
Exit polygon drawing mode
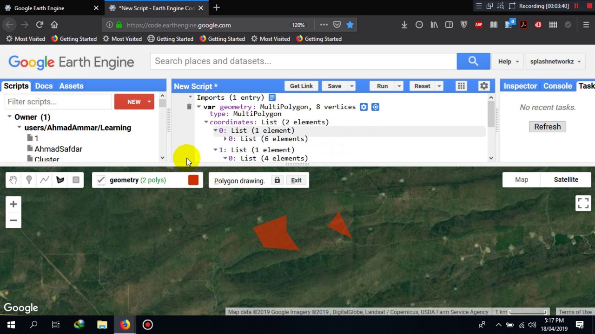point(296,180)
